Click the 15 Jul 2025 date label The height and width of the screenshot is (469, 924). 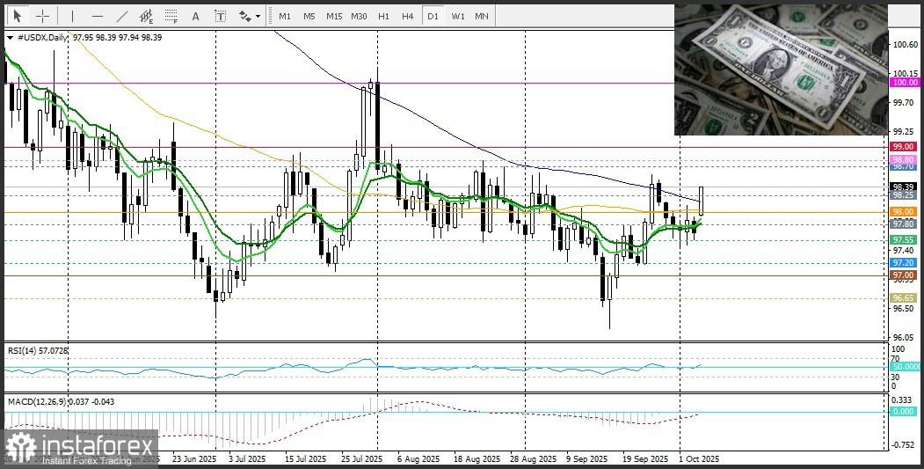click(x=305, y=458)
